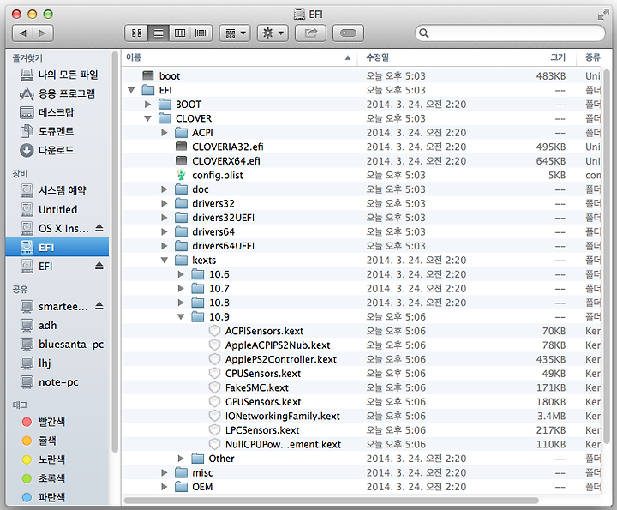Switch to column view
The width and height of the screenshot is (617, 510).
pos(180,33)
